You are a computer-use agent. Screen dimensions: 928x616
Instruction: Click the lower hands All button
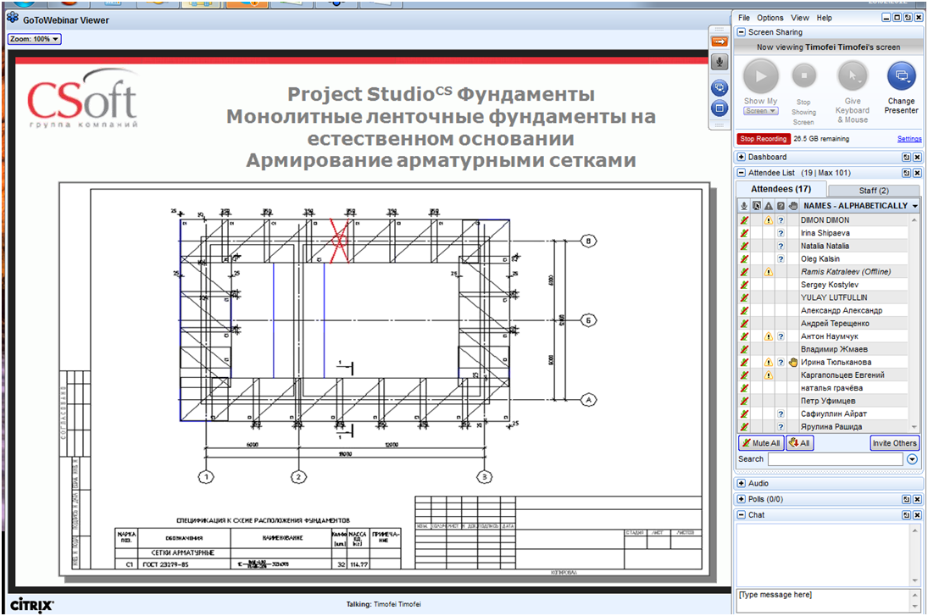[x=799, y=443]
